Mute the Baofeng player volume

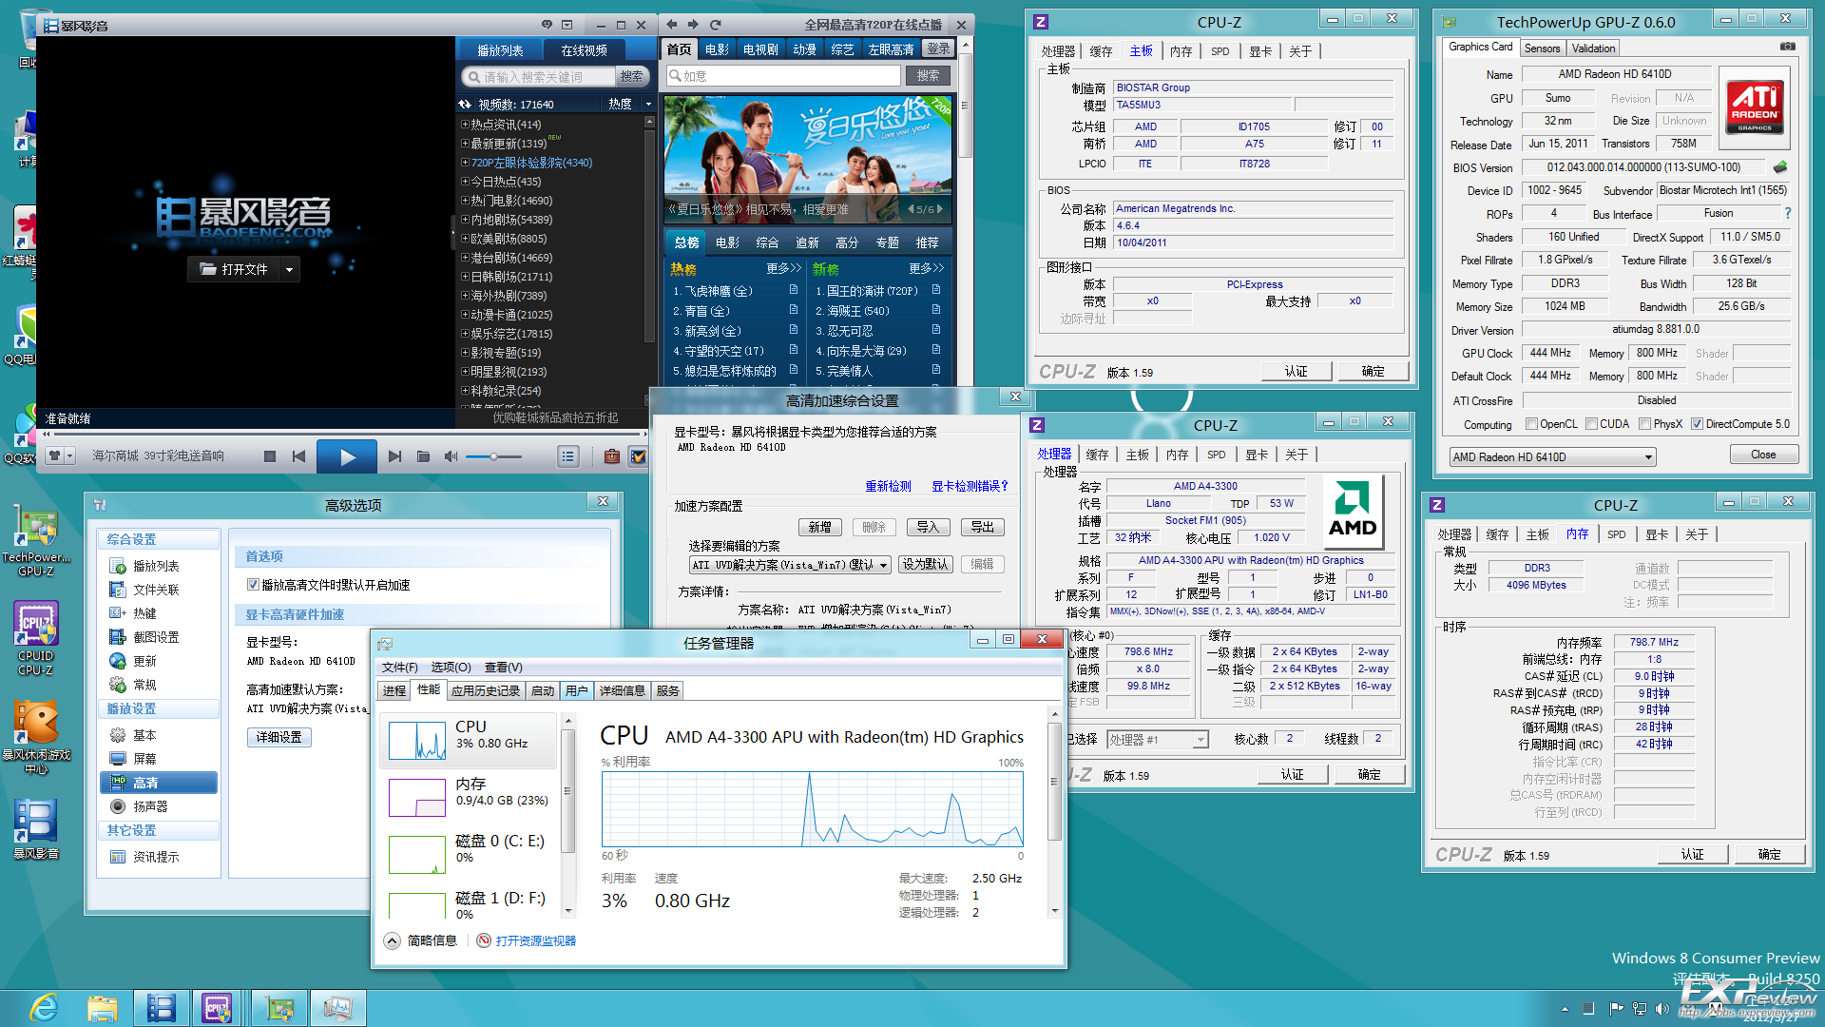click(x=451, y=457)
